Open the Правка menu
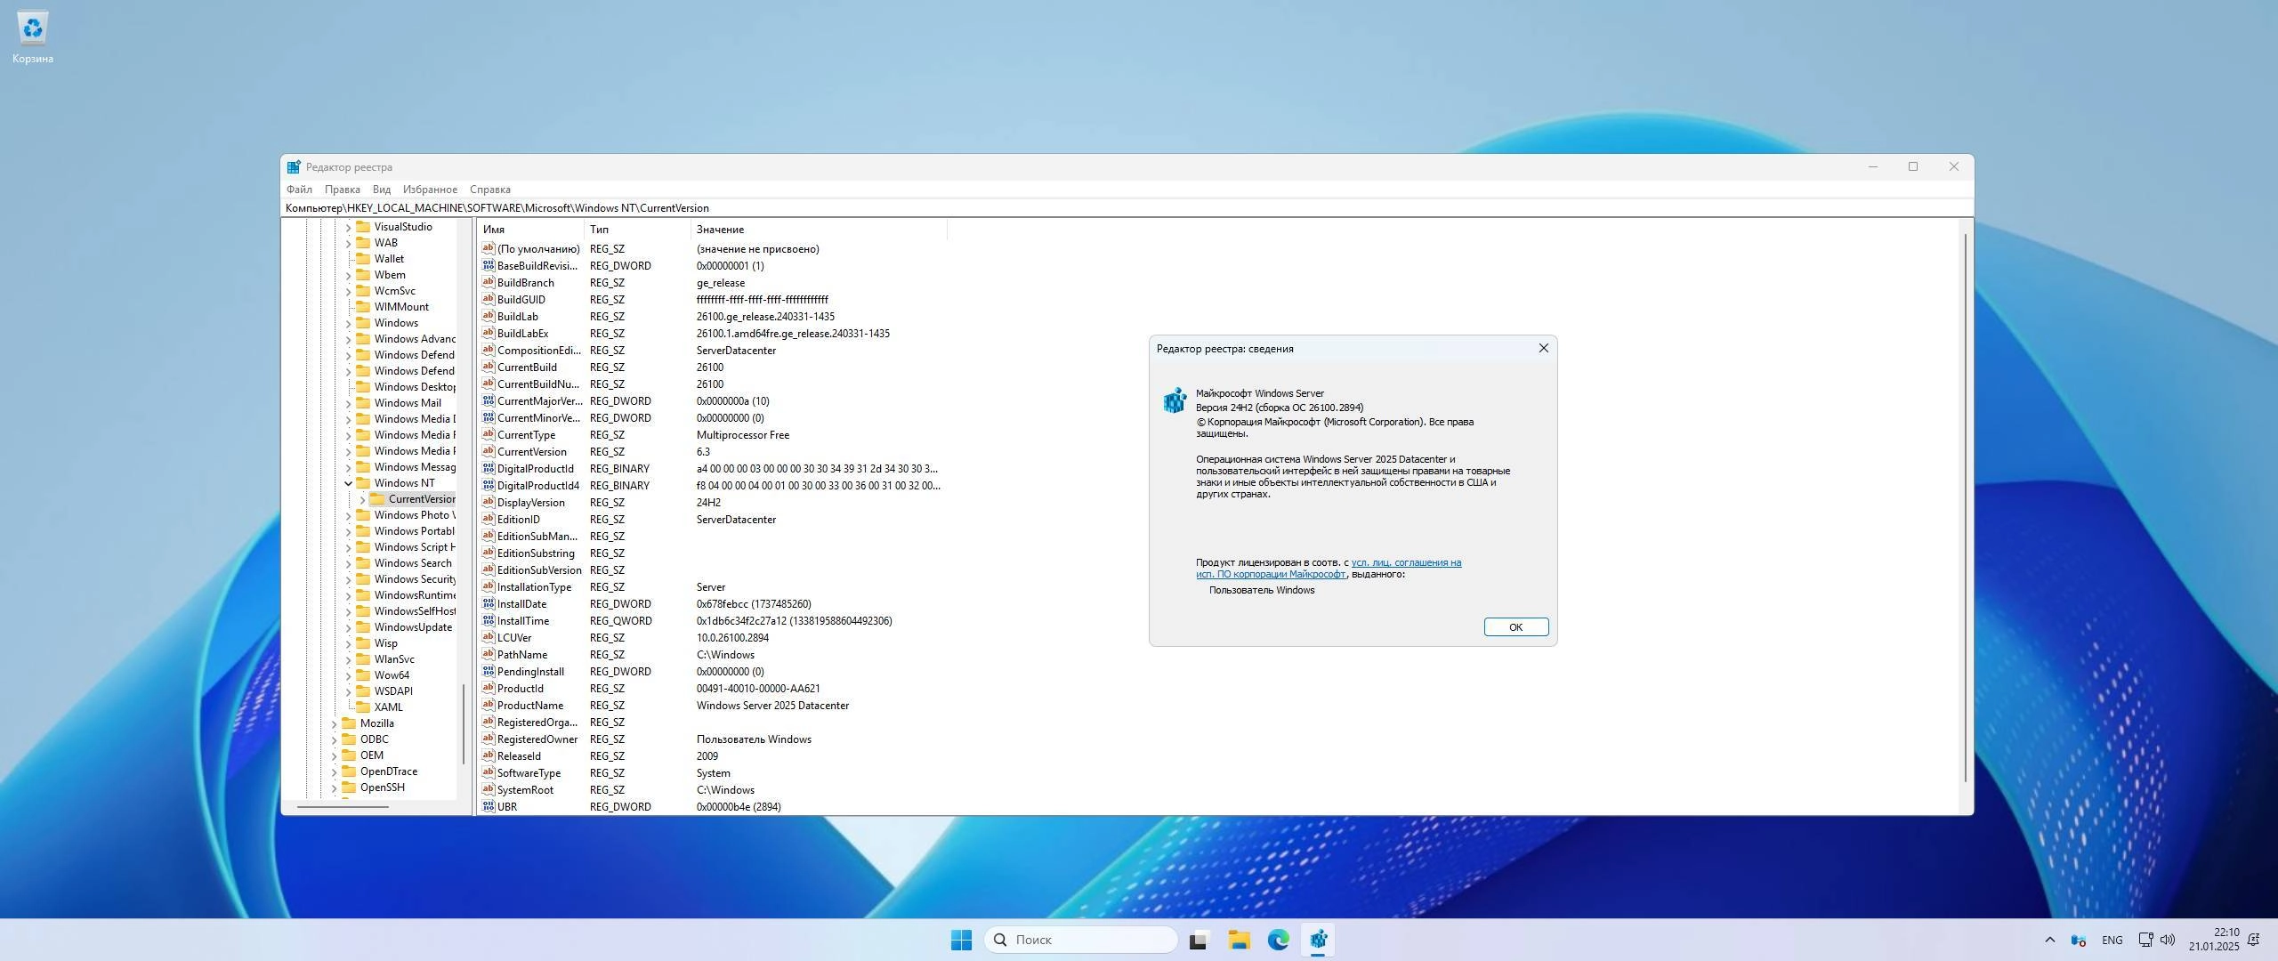Viewport: 2278px width, 961px height. point(342,190)
